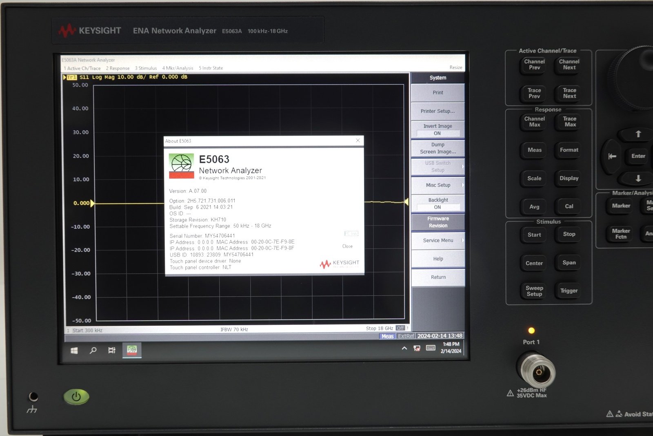Viewport: 653px width, 436px height.
Task: Click the Stop 18 GHz value
Action: [x=380, y=329]
